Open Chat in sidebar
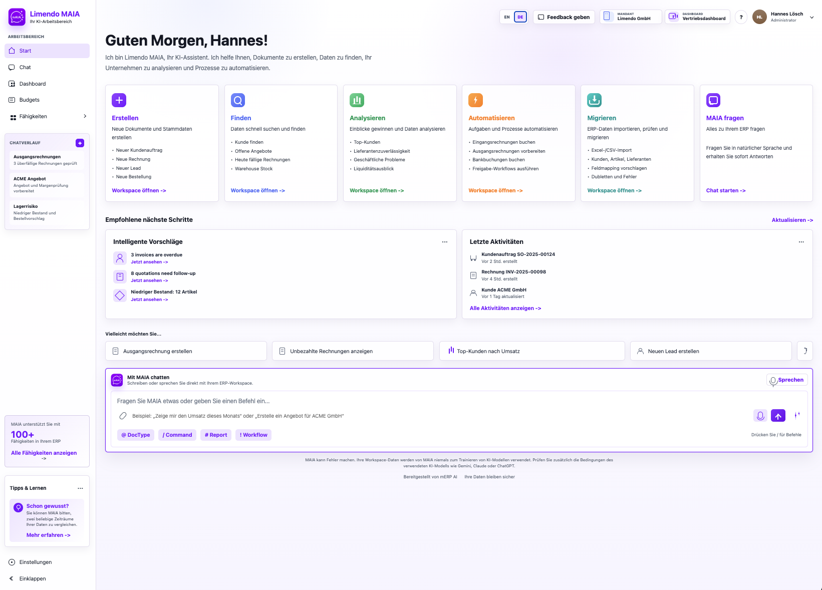822x590 pixels. click(x=47, y=67)
